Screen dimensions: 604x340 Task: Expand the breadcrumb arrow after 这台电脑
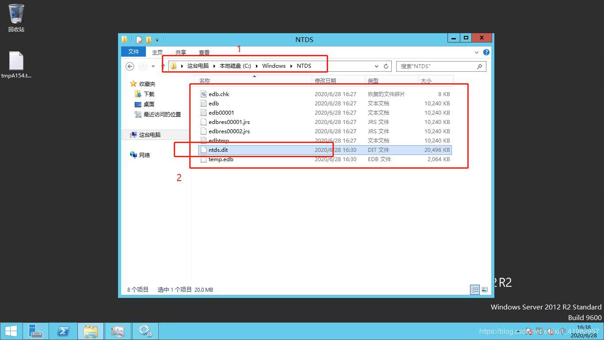pyautogui.click(x=214, y=66)
